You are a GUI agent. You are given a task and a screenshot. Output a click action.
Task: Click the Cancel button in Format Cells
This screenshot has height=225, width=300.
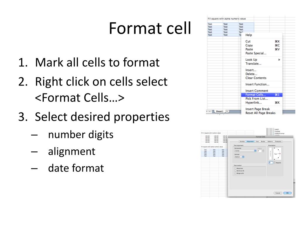click(x=278, y=193)
